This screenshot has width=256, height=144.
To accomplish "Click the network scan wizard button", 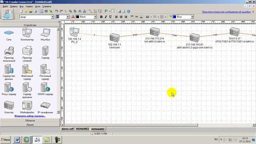I will pyautogui.click(x=7, y=14).
